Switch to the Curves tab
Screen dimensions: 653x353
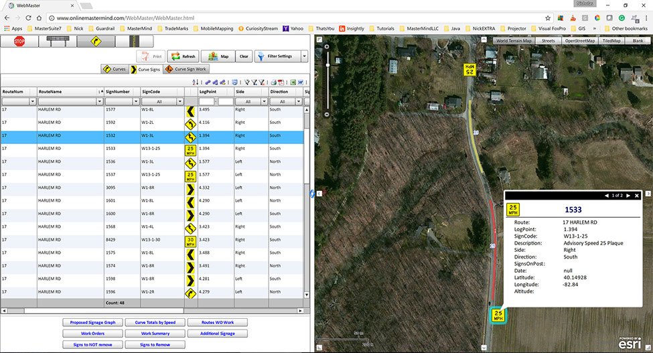point(115,69)
